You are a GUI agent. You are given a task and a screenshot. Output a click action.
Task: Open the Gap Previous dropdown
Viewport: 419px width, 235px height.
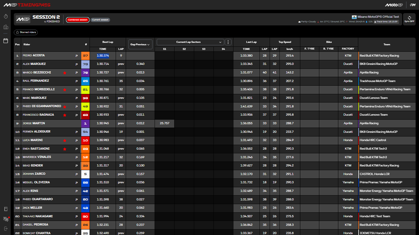[140, 44]
